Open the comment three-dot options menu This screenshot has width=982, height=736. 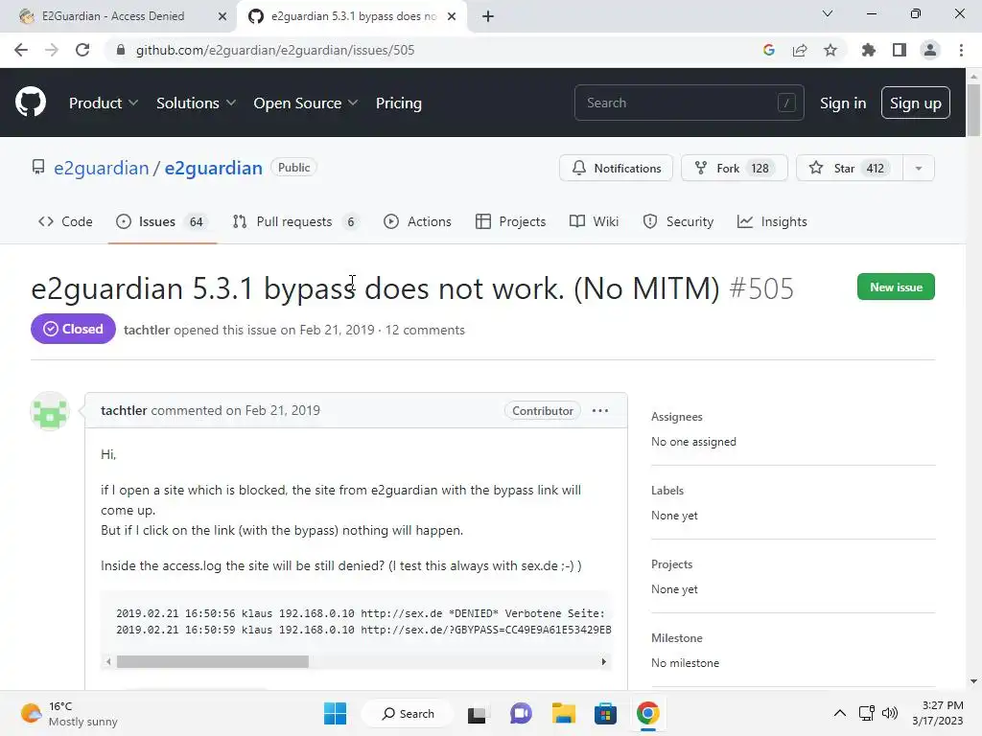tap(600, 410)
